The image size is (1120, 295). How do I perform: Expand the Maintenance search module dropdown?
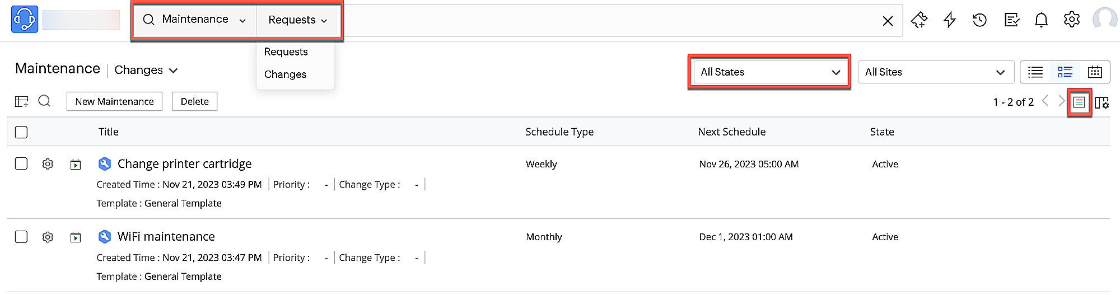[195, 20]
